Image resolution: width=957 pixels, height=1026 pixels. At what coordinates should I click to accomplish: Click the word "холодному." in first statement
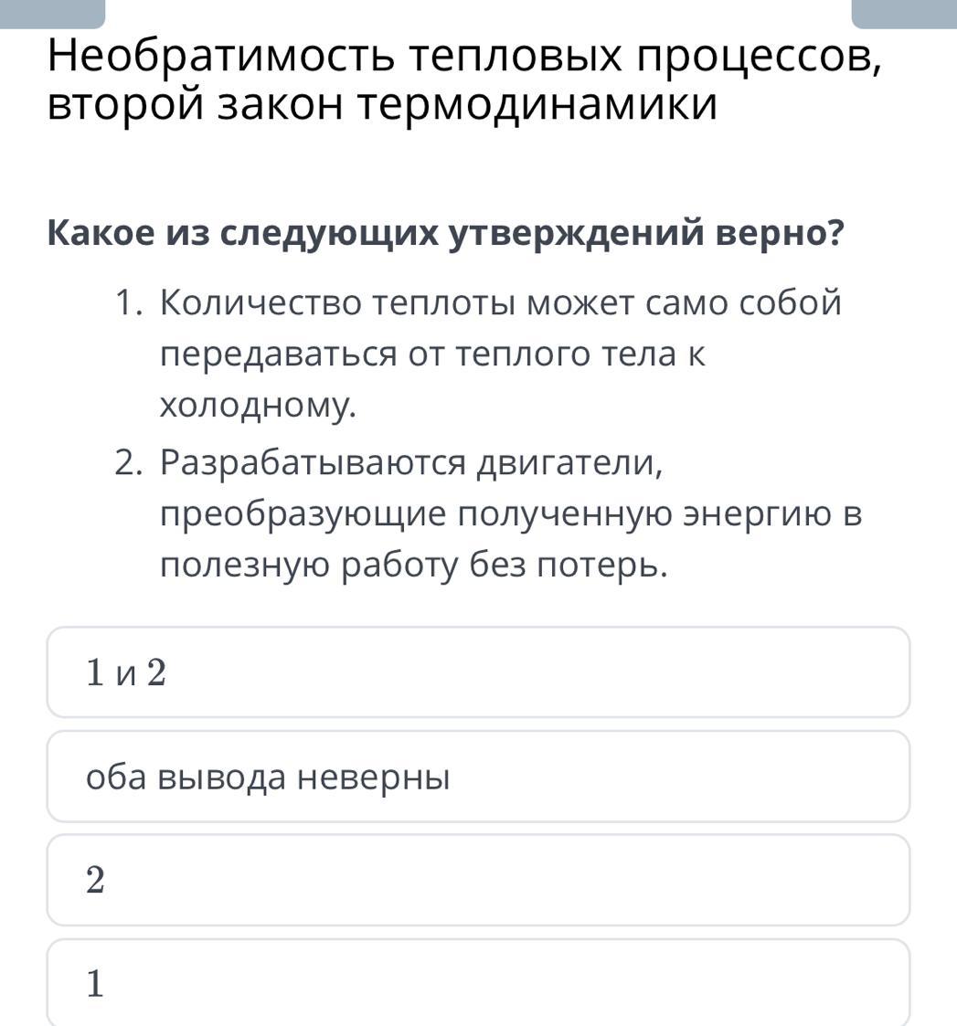coord(258,405)
